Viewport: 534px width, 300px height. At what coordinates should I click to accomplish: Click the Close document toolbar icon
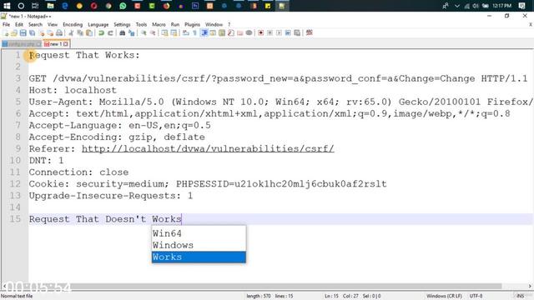(x=41, y=32)
